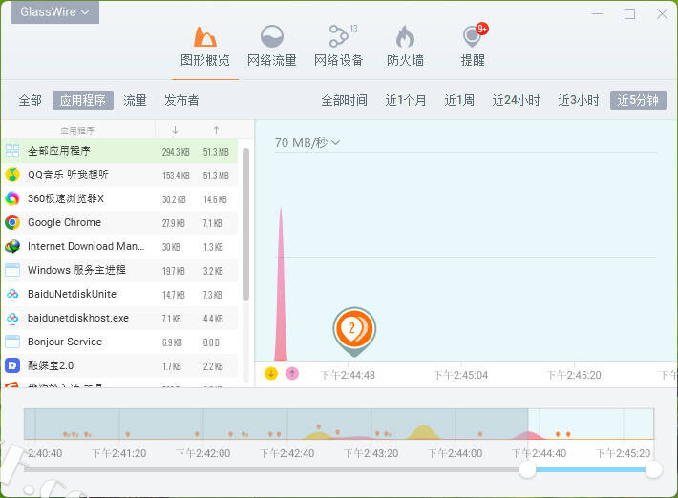678x498 pixels.
Task: Select the Bonjour Service row
Action: click(119, 342)
